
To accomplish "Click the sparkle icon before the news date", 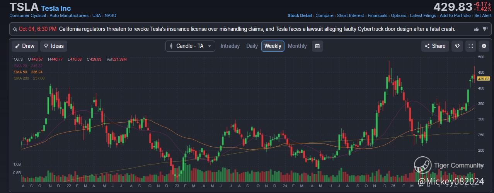I will 15,29.
